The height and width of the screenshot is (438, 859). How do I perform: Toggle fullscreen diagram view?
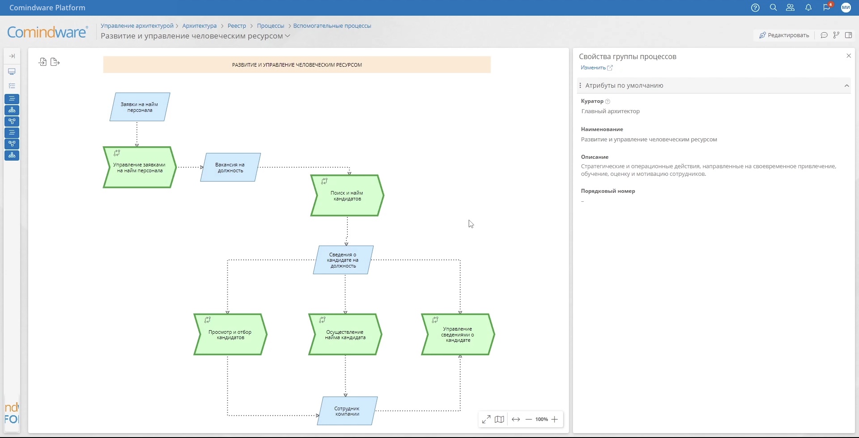[486, 419]
